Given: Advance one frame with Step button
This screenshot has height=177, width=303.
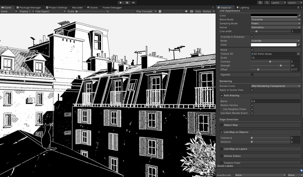Looking at the screenshot, I should point(133,3).
